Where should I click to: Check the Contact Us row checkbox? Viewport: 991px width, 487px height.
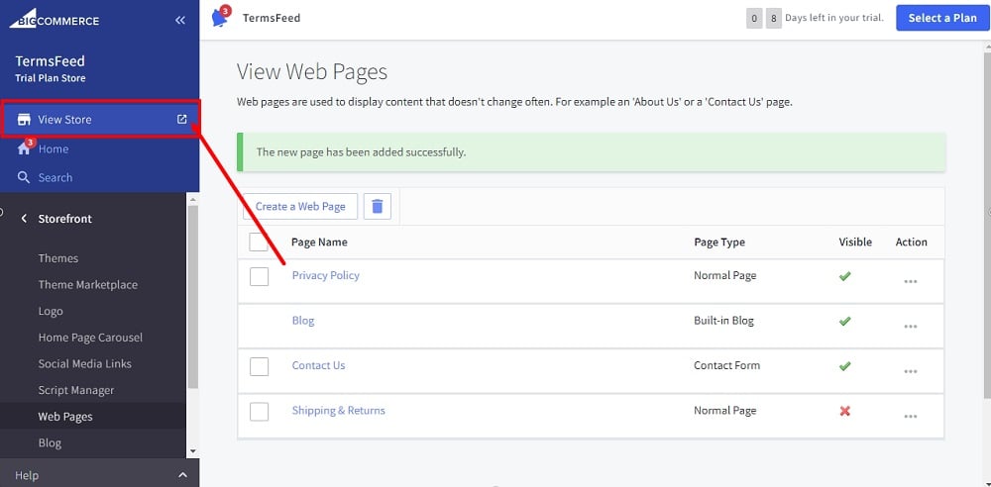pos(259,366)
